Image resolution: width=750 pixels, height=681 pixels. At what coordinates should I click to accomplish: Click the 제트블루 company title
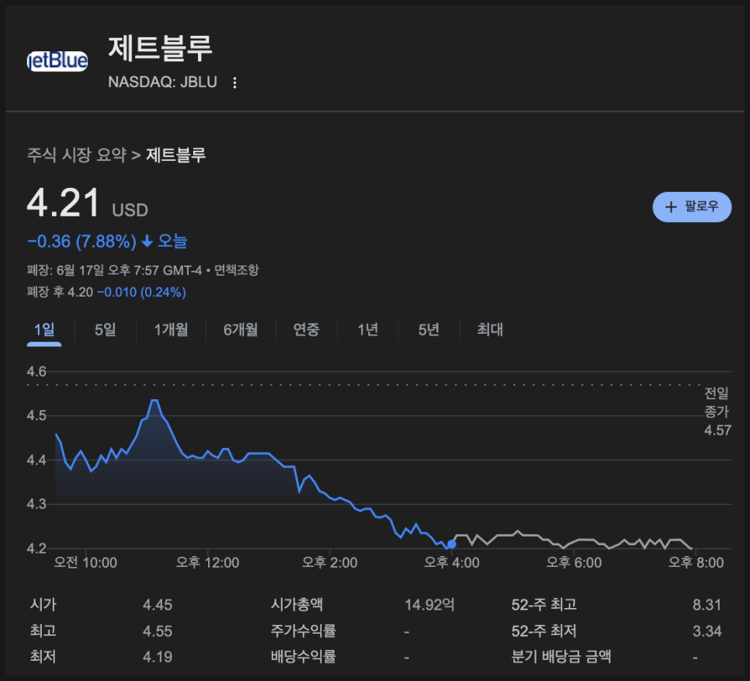(160, 48)
